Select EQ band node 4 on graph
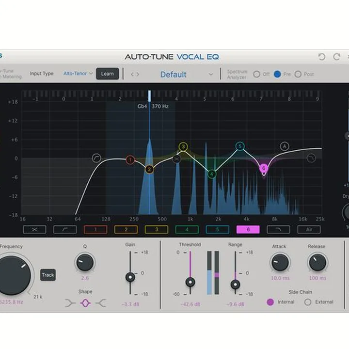 coord(212,174)
